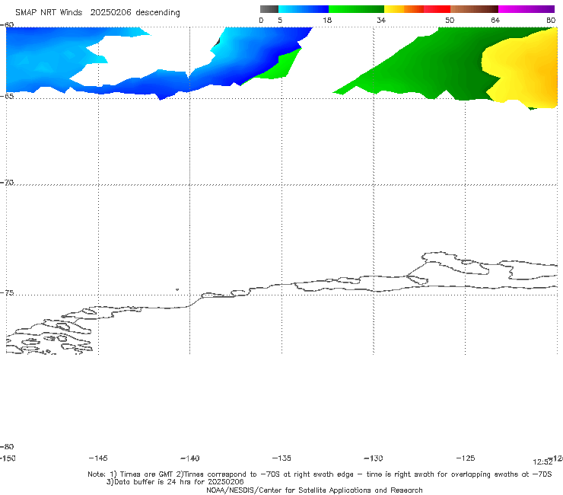Viewport: 563px width, 495px height.
Task: Click the latitude label '-80'
Action: pos(7,446)
